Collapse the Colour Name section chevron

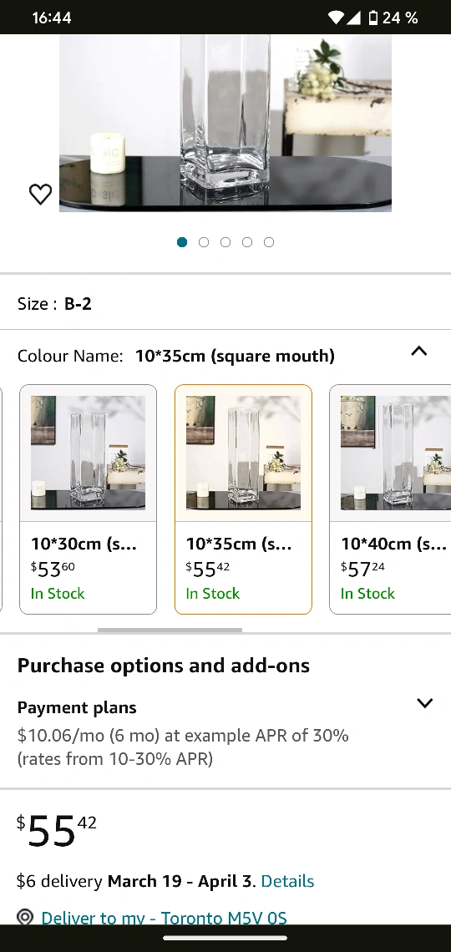(418, 351)
